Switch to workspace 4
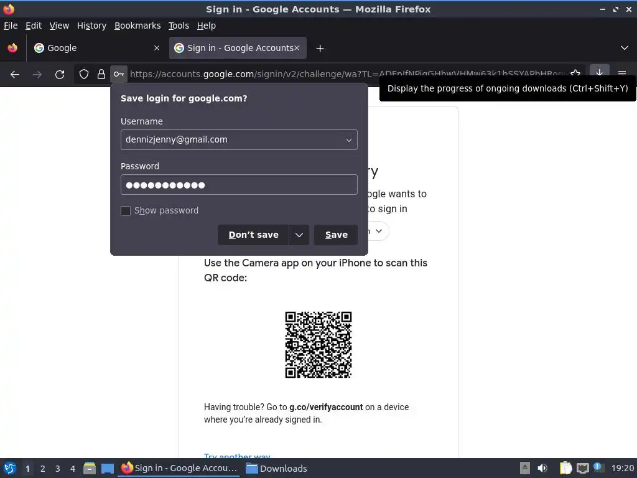Viewport: 637px width, 478px height. pyautogui.click(x=73, y=469)
